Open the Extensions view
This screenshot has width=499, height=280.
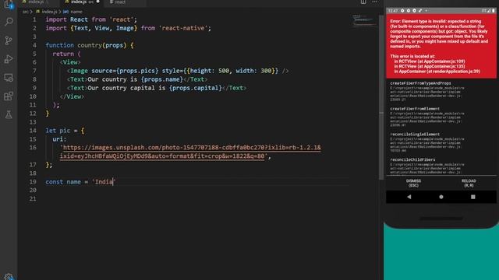(9, 96)
